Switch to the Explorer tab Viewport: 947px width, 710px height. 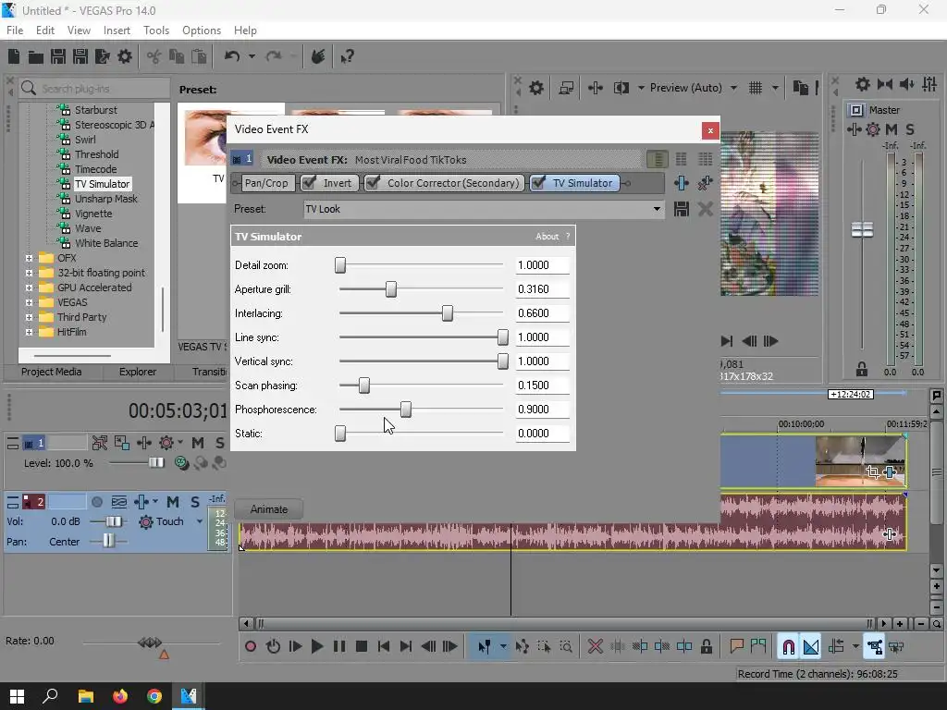pyautogui.click(x=137, y=372)
